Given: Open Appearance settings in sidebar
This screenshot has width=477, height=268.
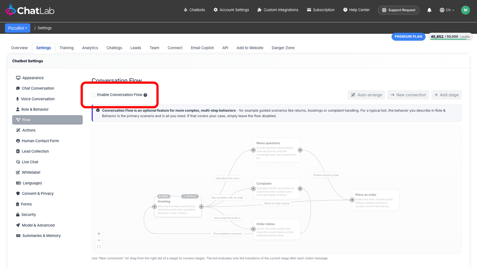Looking at the screenshot, I should 47,78.
